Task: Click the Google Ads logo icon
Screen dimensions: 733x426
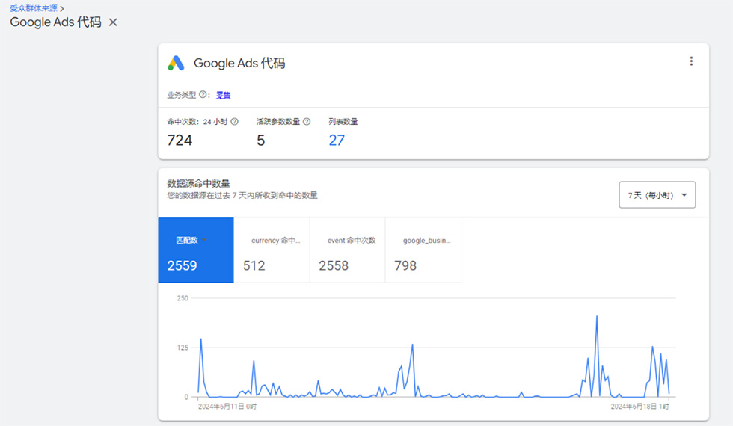Action: point(176,64)
